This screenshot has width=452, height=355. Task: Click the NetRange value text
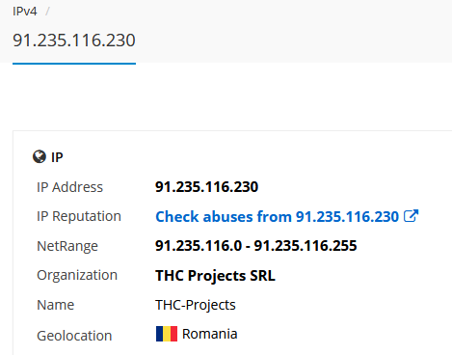pos(255,246)
